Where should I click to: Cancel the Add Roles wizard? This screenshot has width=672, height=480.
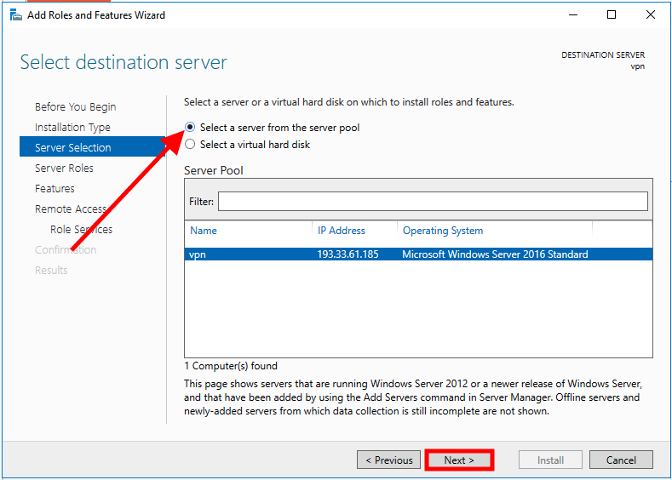[621, 460]
